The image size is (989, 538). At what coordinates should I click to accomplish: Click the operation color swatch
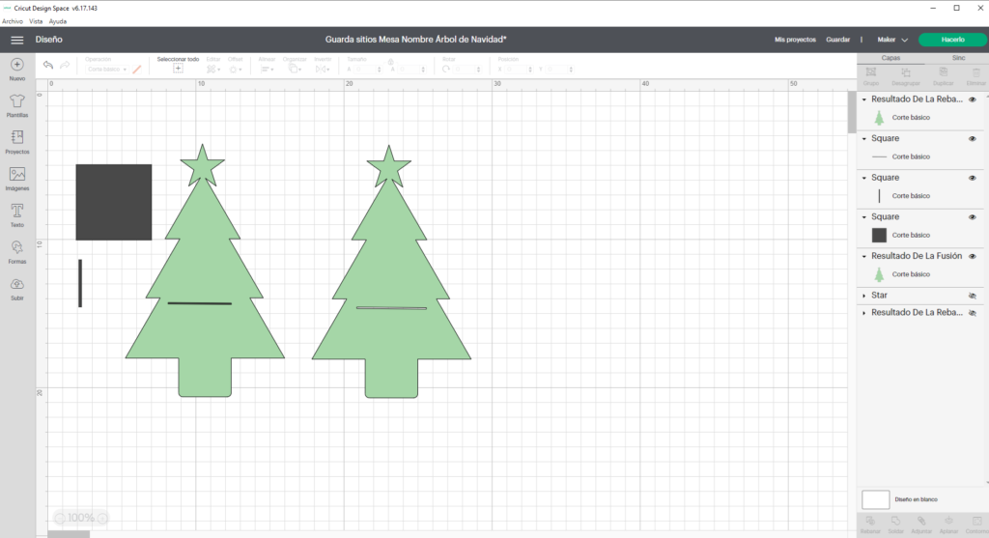pyautogui.click(x=137, y=70)
